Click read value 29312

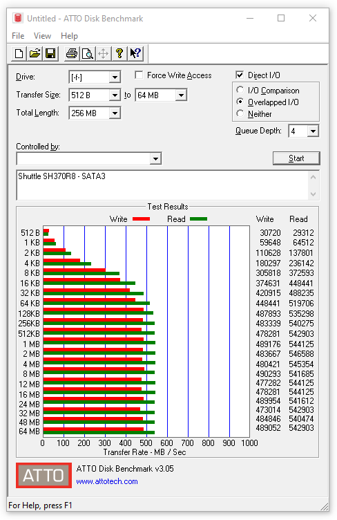(x=303, y=233)
